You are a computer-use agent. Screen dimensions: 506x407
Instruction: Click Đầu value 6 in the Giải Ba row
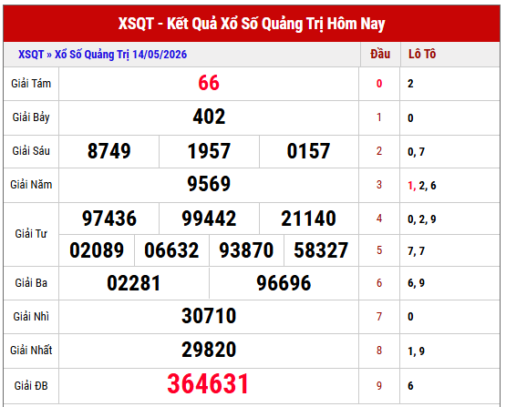(379, 283)
